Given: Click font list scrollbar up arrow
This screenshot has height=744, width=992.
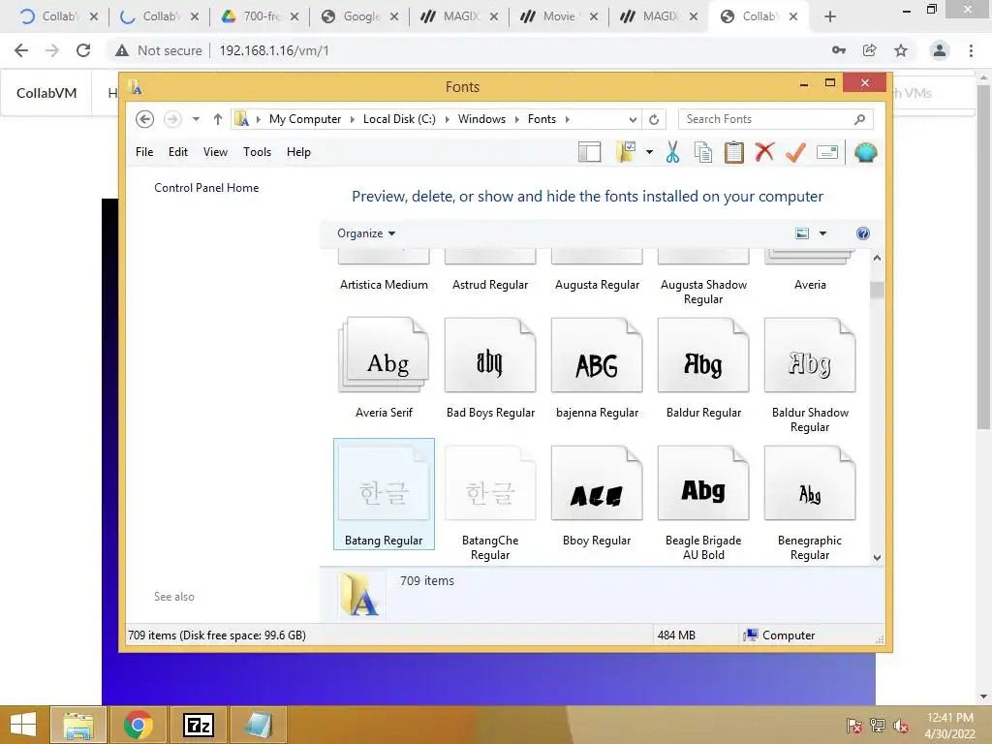Looking at the screenshot, I should tap(877, 258).
